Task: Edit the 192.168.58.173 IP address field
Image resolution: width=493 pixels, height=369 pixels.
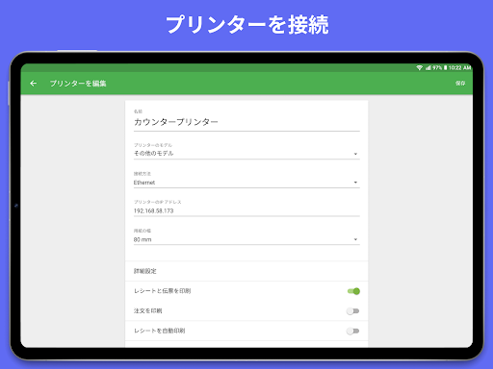Action: [246, 210]
